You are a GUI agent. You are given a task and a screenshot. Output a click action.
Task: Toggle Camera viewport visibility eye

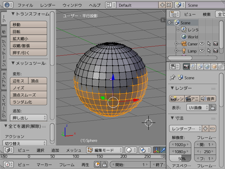(x=202, y=44)
